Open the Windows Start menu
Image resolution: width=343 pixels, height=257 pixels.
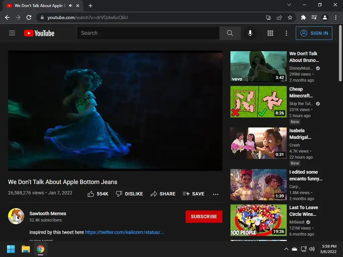click(x=11, y=249)
